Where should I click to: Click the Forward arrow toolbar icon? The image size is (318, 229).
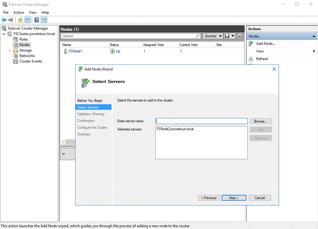click(11, 20)
